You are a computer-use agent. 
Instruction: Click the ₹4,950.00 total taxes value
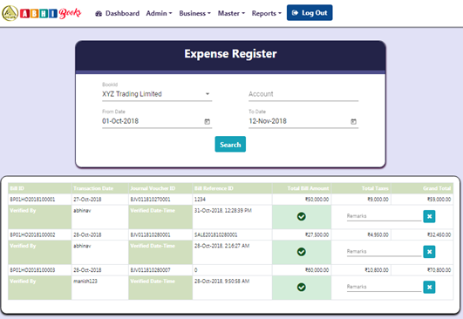tap(378, 235)
